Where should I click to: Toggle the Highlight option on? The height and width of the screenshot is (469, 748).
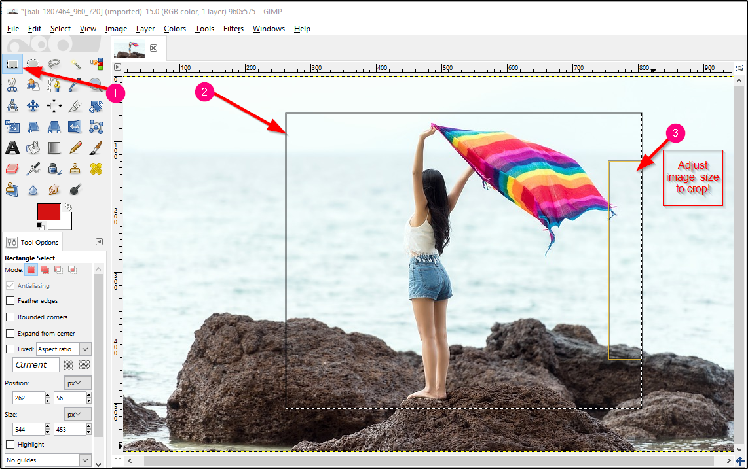(11, 444)
